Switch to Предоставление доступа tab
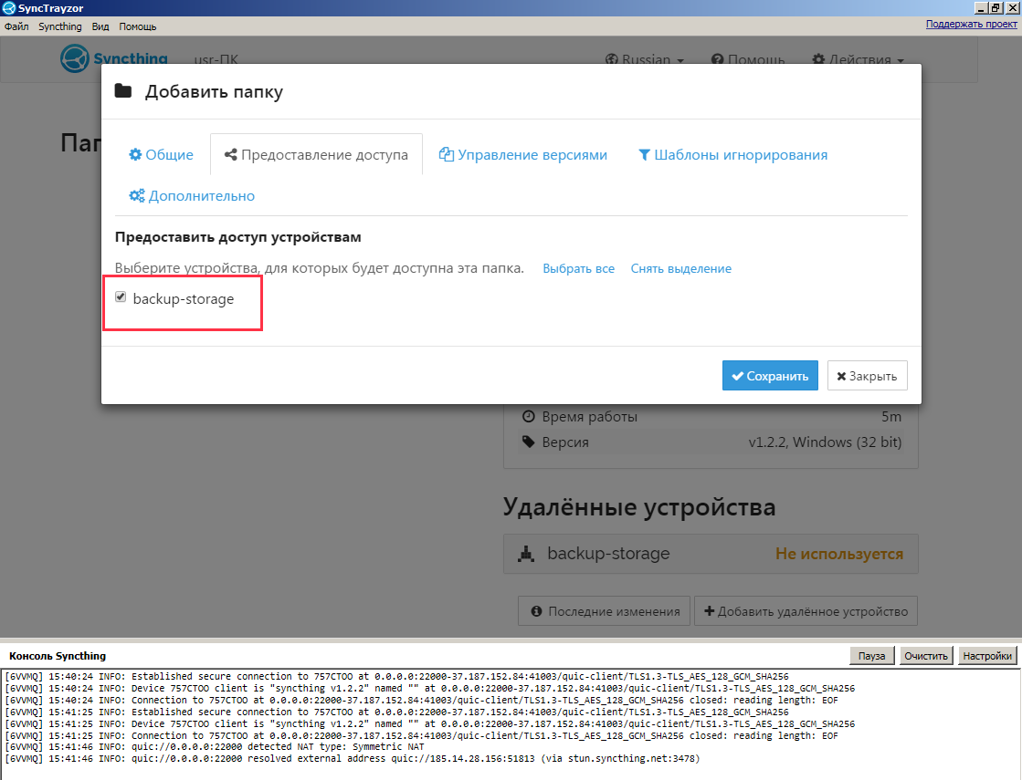The image size is (1022, 780). coord(316,155)
